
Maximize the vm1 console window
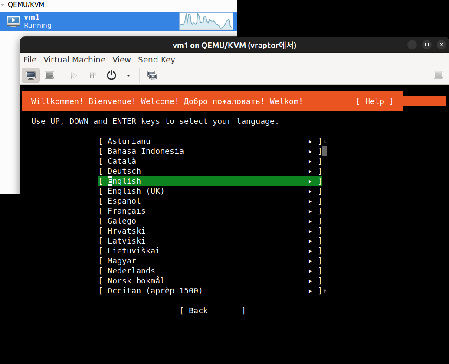click(x=427, y=45)
